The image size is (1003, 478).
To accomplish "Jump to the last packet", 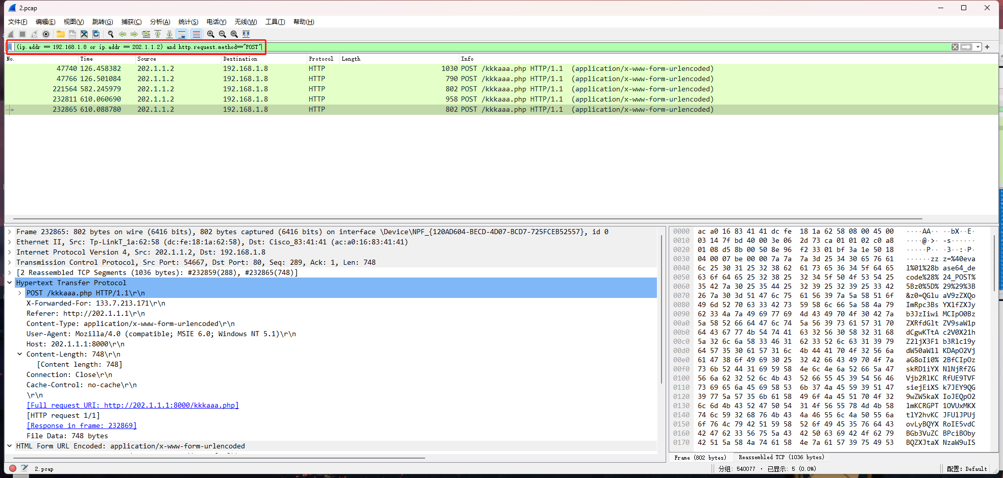I will point(169,34).
